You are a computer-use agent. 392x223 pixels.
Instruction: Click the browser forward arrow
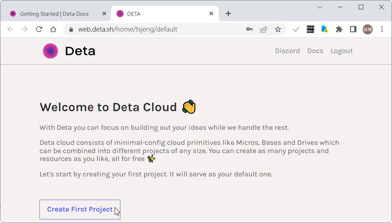(x=24, y=29)
